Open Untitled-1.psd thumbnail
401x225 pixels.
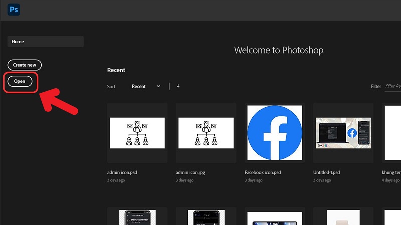point(343,133)
